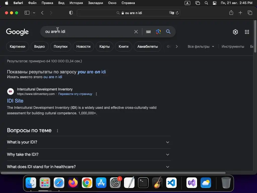Open the Справка menu
This screenshot has height=193, width=257.
(x=128, y=3)
